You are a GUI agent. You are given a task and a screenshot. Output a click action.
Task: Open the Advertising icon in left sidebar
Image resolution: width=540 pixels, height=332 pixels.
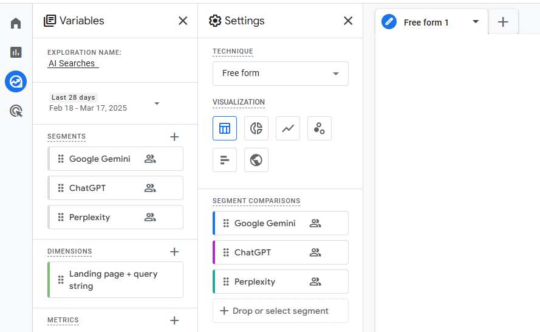click(16, 111)
